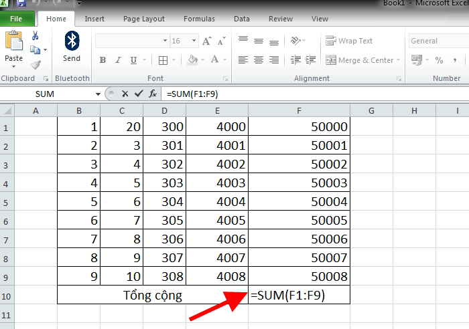This screenshot has height=329, width=469.
Task: Apply Bottom Align to cell
Action: click(274, 41)
